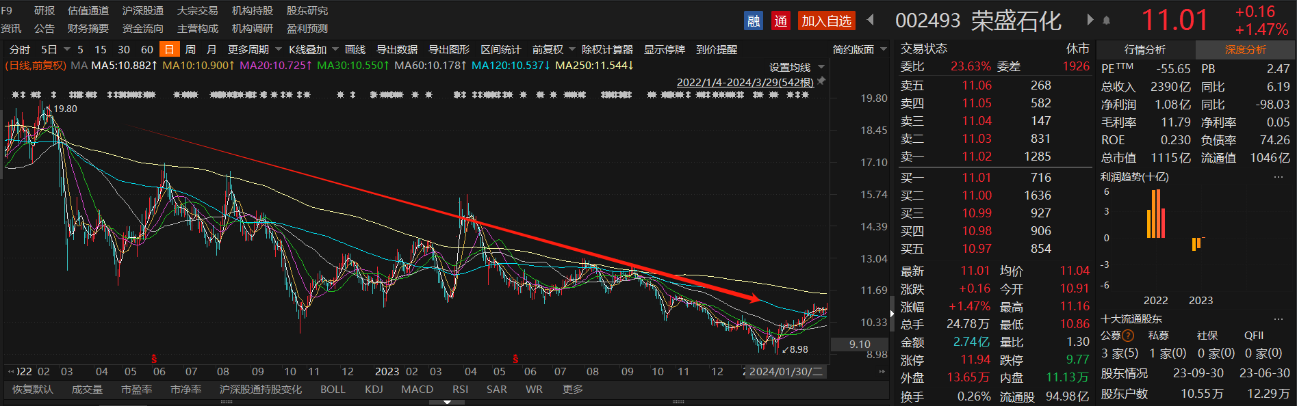
Task: Click the question mark icon beside 公募
Action: point(1128,336)
